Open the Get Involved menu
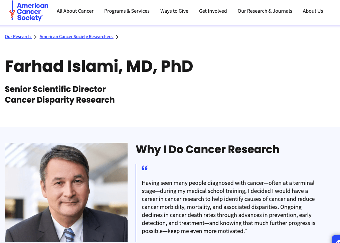340x243 pixels. (x=213, y=11)
